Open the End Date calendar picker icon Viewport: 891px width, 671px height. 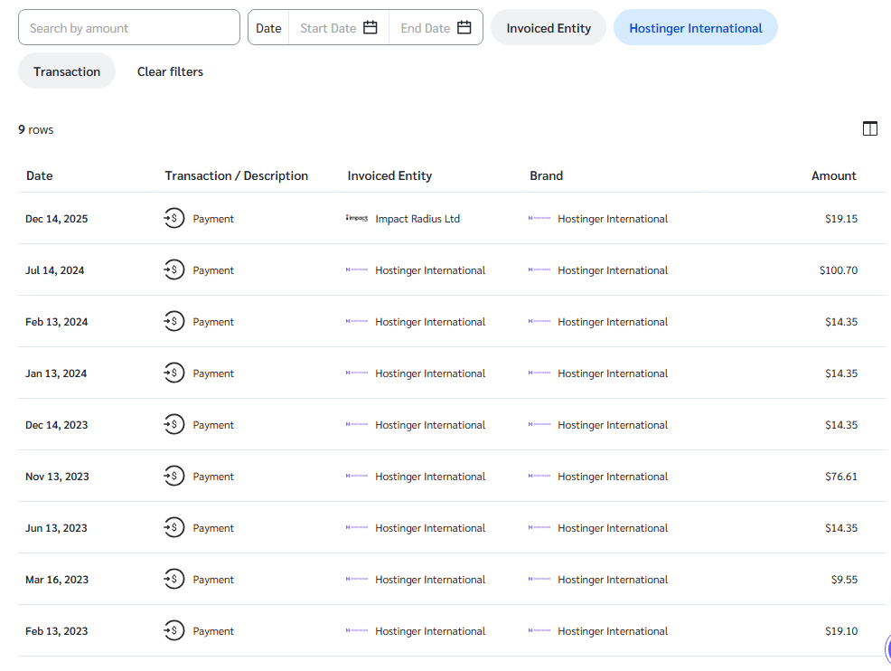point(464,27)
